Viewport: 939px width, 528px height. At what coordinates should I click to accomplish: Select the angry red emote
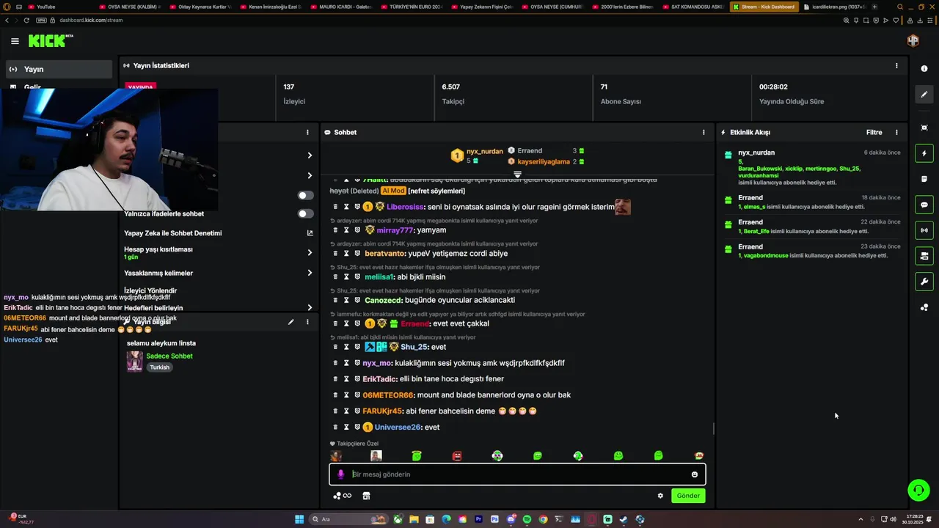click(457, 456)
